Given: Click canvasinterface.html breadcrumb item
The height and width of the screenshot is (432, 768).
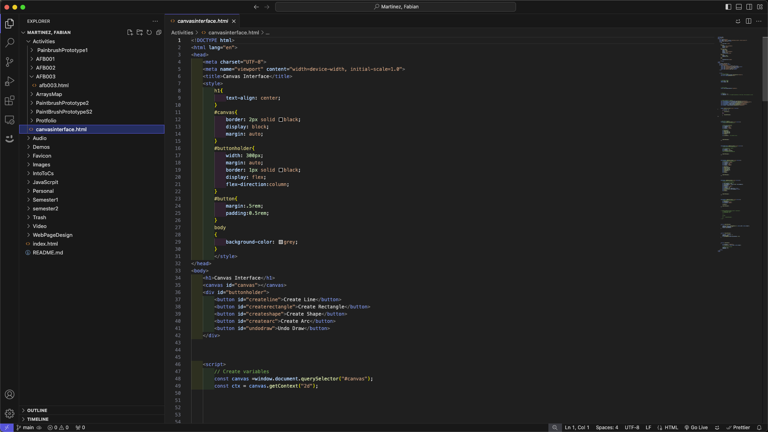Looking at the screenshot, I should tap(230, 33).
